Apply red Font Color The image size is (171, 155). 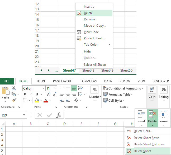pos(46,100)
